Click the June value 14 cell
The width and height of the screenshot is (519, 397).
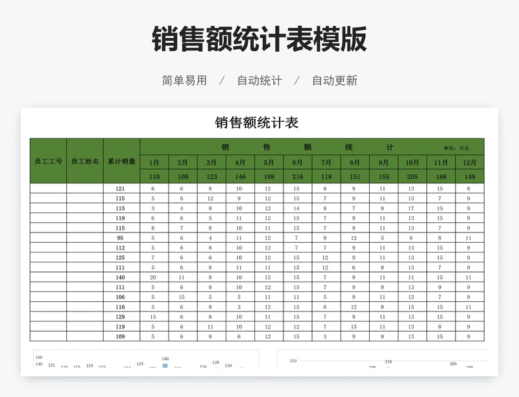[296, 209]
